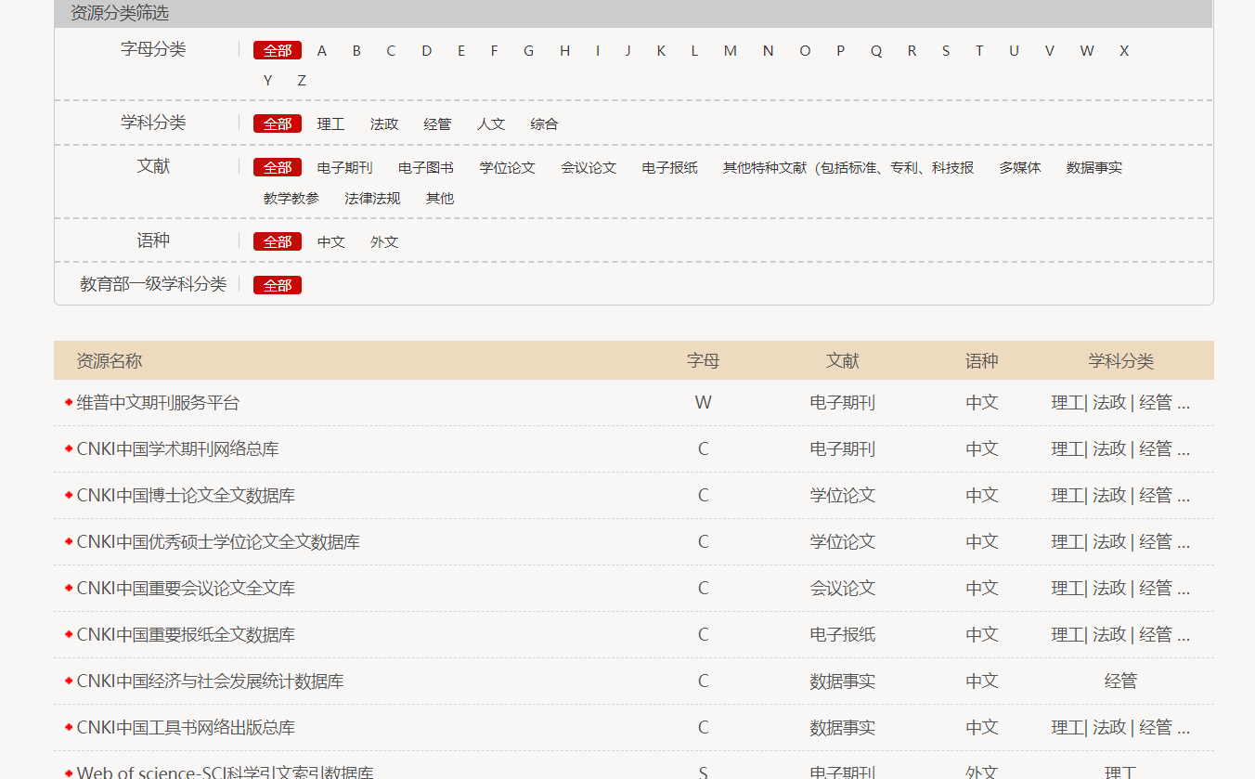The width and height of the screenshot is (1255, 779).
Task: Click the 文献 table column header
Action: tap(842, 360)
